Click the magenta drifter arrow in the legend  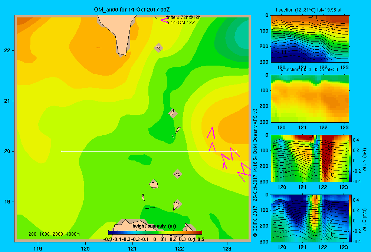(164, 20)
